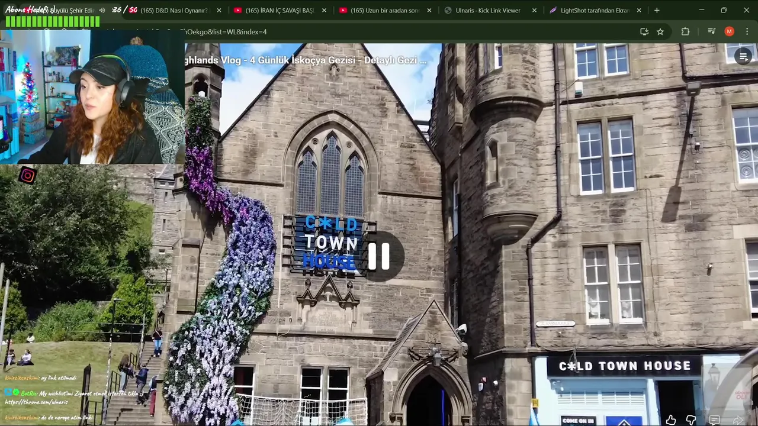Open a new browser tab
Viewport: 758px width, 426px height.
tap(657, 10)
